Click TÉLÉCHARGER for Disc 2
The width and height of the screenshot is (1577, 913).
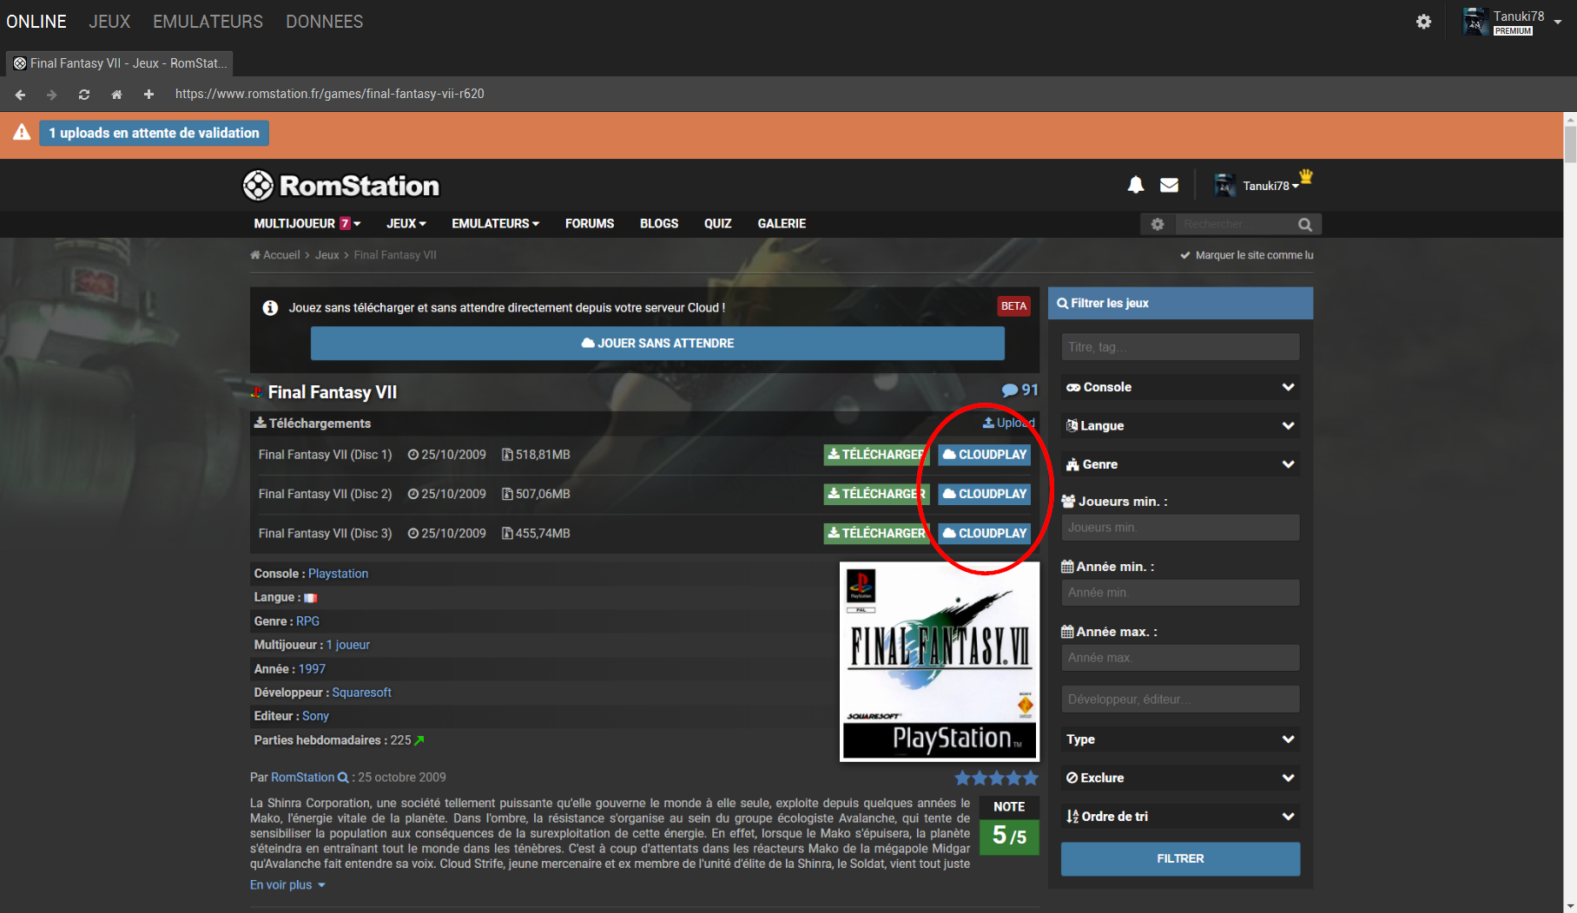[876, 494]
